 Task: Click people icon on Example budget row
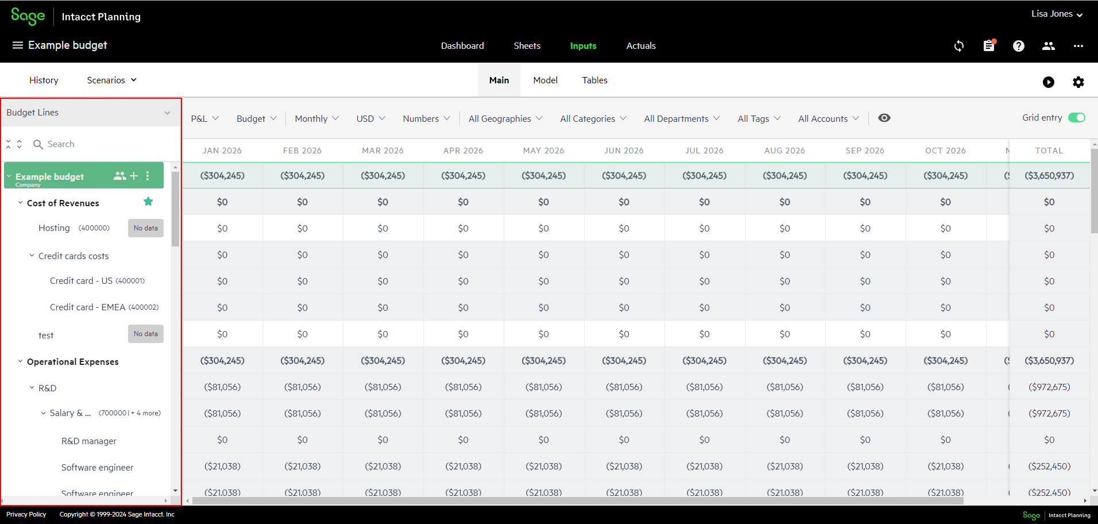coord(119,176)
